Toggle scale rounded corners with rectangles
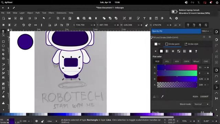 tap(194, 25)
